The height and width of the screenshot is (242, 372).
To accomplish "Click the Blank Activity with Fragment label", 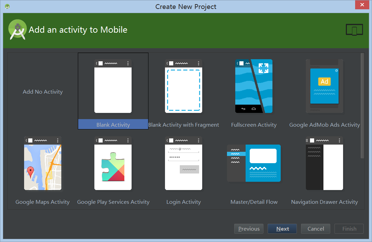I will (x=184, y=125).
